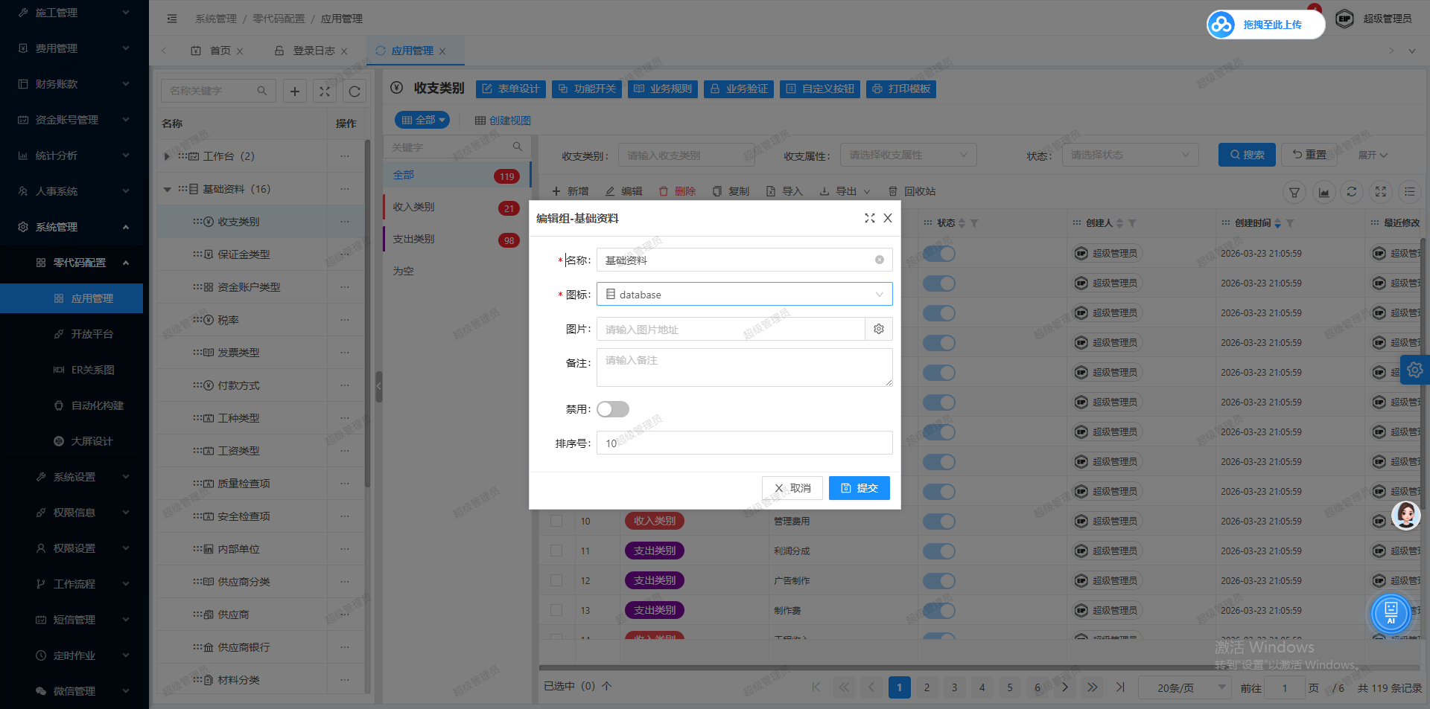
Task: Check the checkbox for row 13
Action: point(556,610)
